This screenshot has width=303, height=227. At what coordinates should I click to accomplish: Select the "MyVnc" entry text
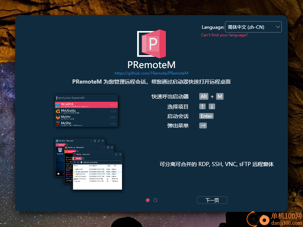click(x=66, y=117)
